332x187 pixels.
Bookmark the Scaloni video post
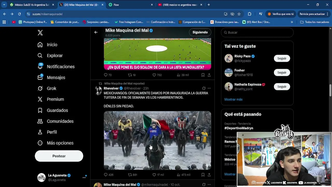(203, 75)
